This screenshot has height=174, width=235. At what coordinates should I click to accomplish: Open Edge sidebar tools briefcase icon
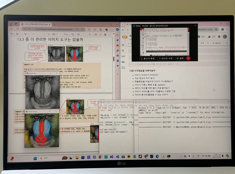[x=118, y=45]
